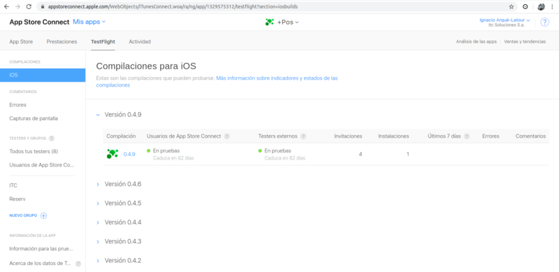Screen dimensions: 559x272
Task: Collapse the Versión 0.4.9 section
Action: tap(98, 115)
